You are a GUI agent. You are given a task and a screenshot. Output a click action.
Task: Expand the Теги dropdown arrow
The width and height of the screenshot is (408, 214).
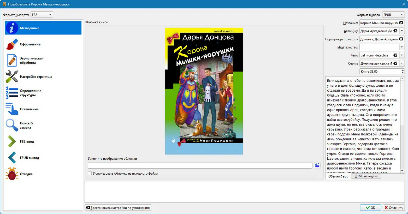tap(402, 55)
